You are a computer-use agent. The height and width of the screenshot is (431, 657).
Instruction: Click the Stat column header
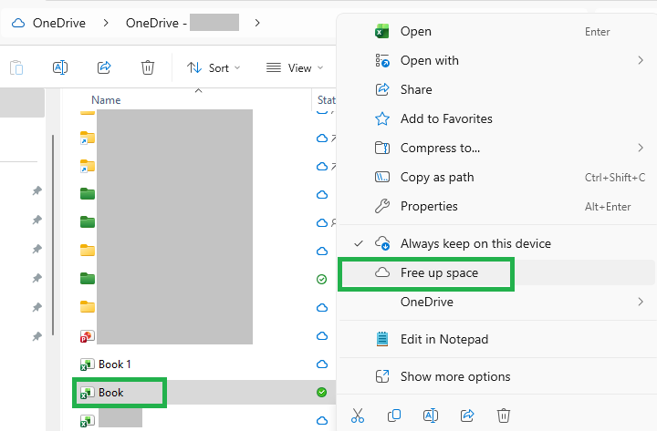[x=326, y=100]
